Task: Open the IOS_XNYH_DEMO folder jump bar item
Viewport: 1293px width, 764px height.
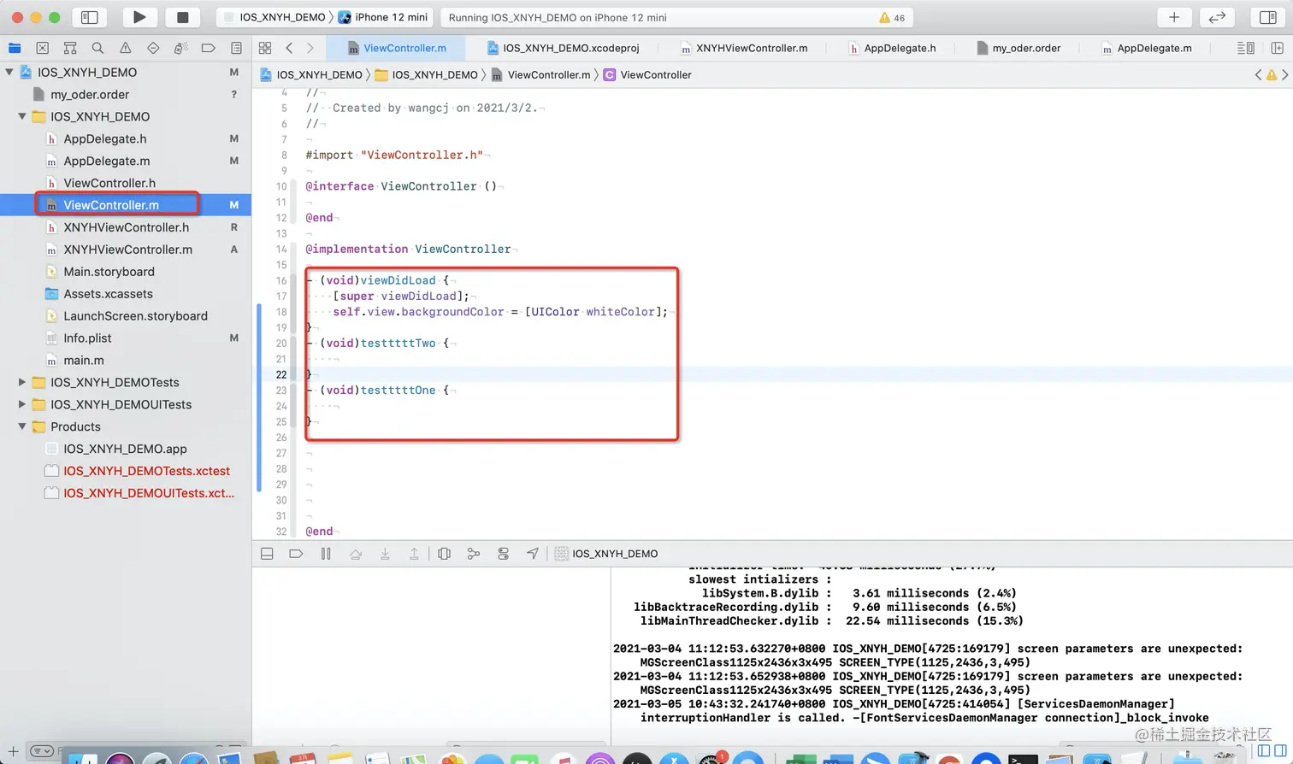Action: (426, 75)
